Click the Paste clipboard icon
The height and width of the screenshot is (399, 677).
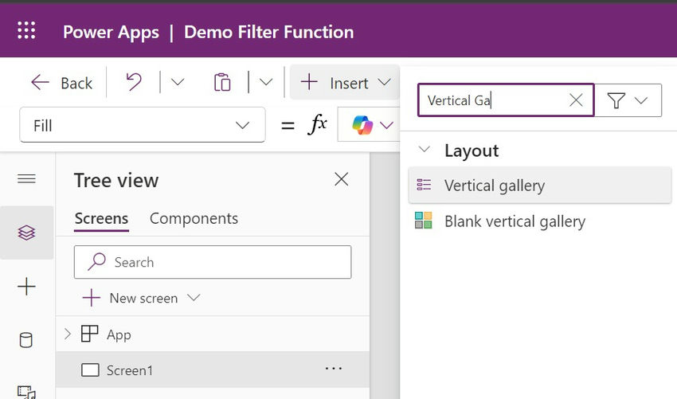tap(223, 82)
